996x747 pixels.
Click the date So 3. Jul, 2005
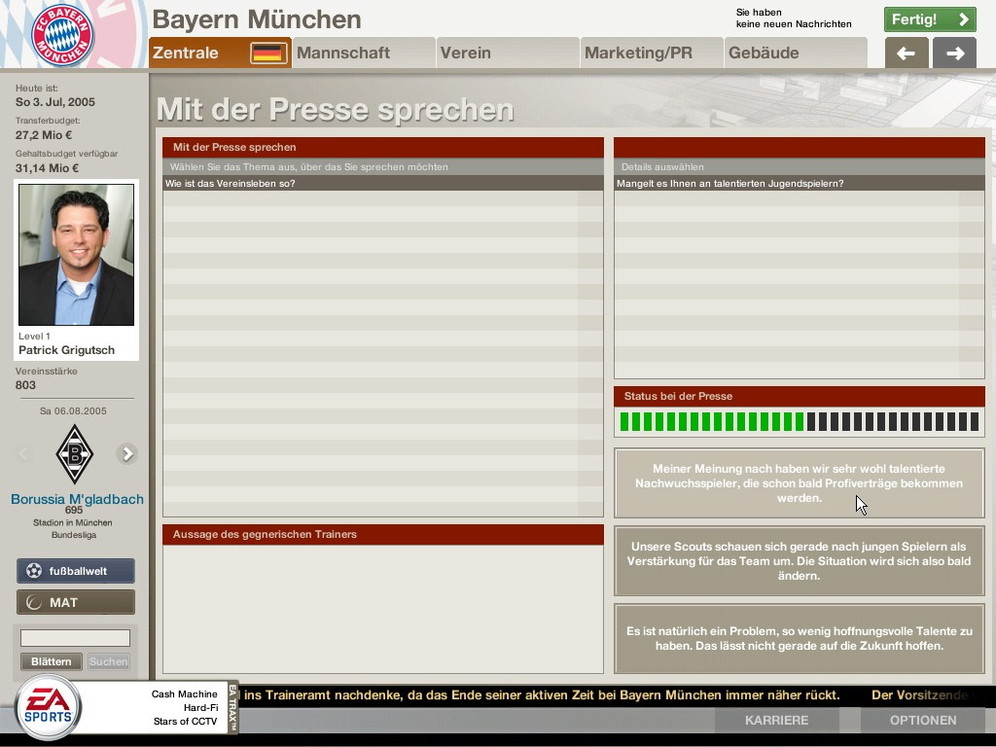(x=55, y=102)
